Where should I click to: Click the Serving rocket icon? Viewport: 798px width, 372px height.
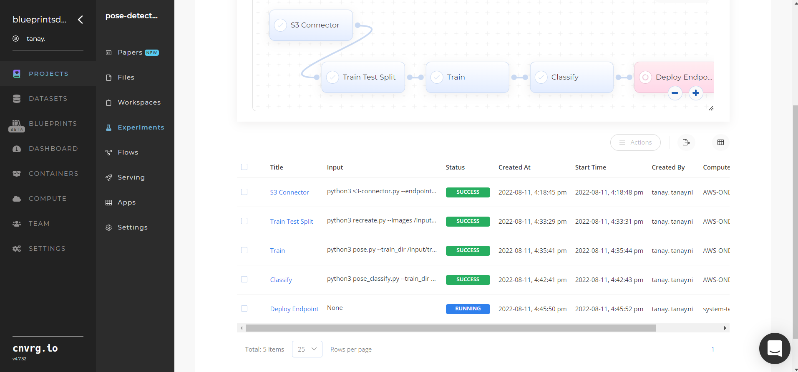109,177
